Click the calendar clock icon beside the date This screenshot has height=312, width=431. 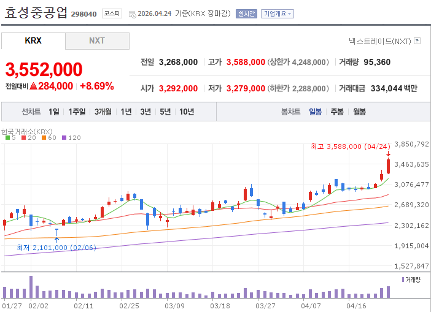[133, 15]
